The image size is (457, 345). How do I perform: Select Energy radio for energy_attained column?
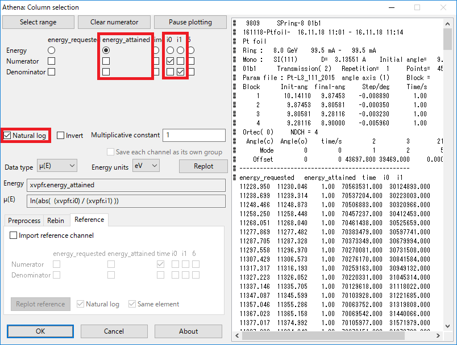106,51
